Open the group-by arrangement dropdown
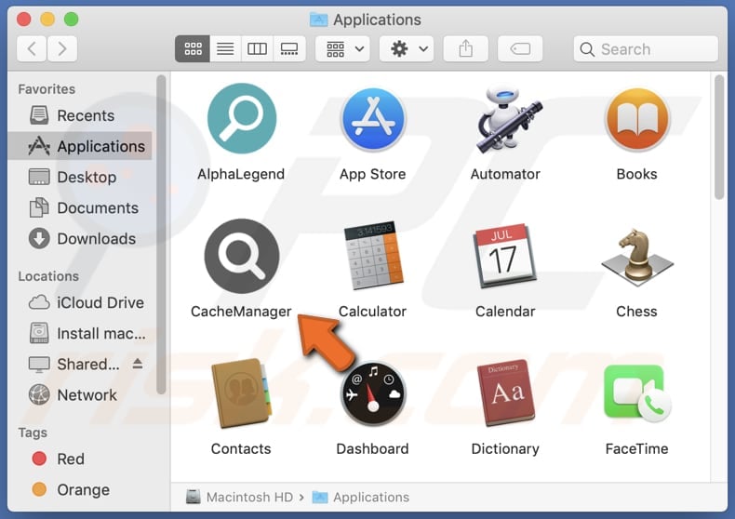 [342, 48]
